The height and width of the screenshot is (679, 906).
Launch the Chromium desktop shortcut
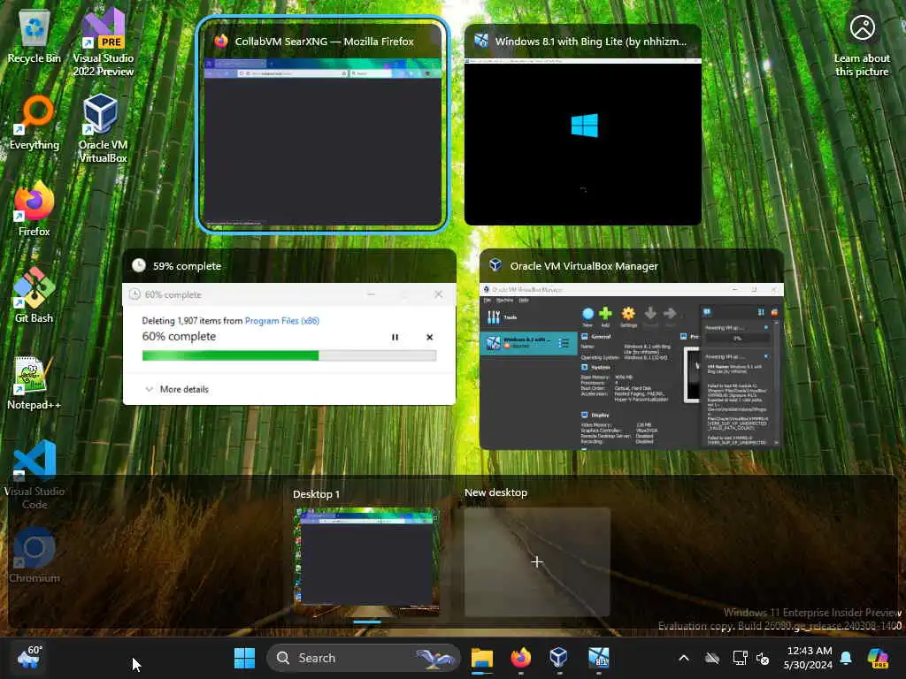tap(35, 555)
